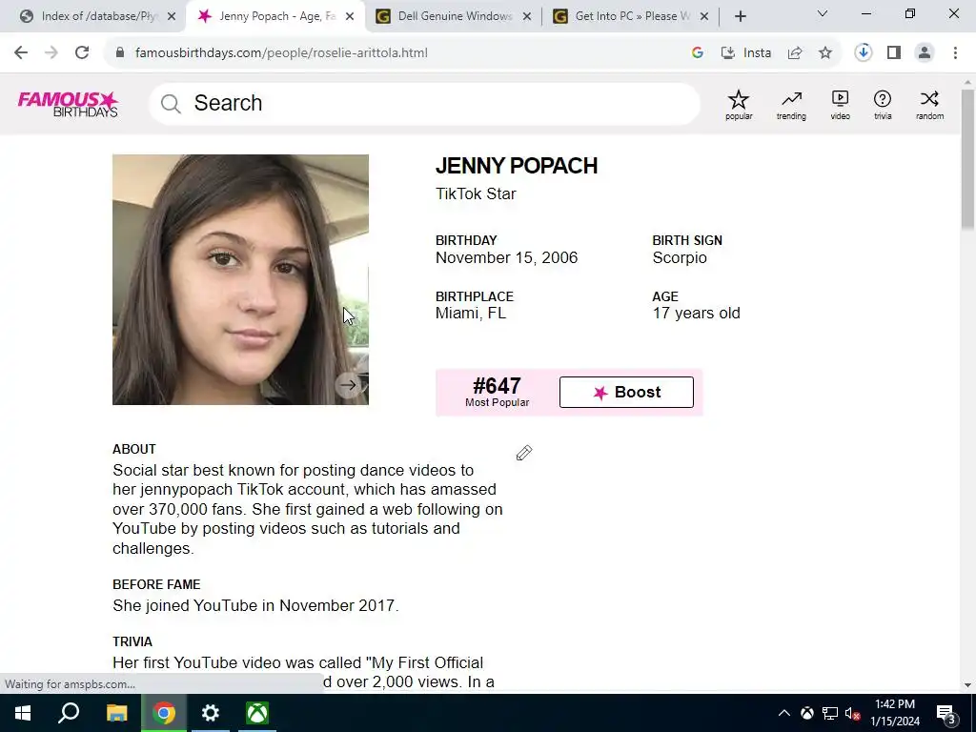Image resolution: width=976 pixels, height=732 pixels.
Task: Show next photo with the arrow on portrait
Action: [x=349, y=385]
